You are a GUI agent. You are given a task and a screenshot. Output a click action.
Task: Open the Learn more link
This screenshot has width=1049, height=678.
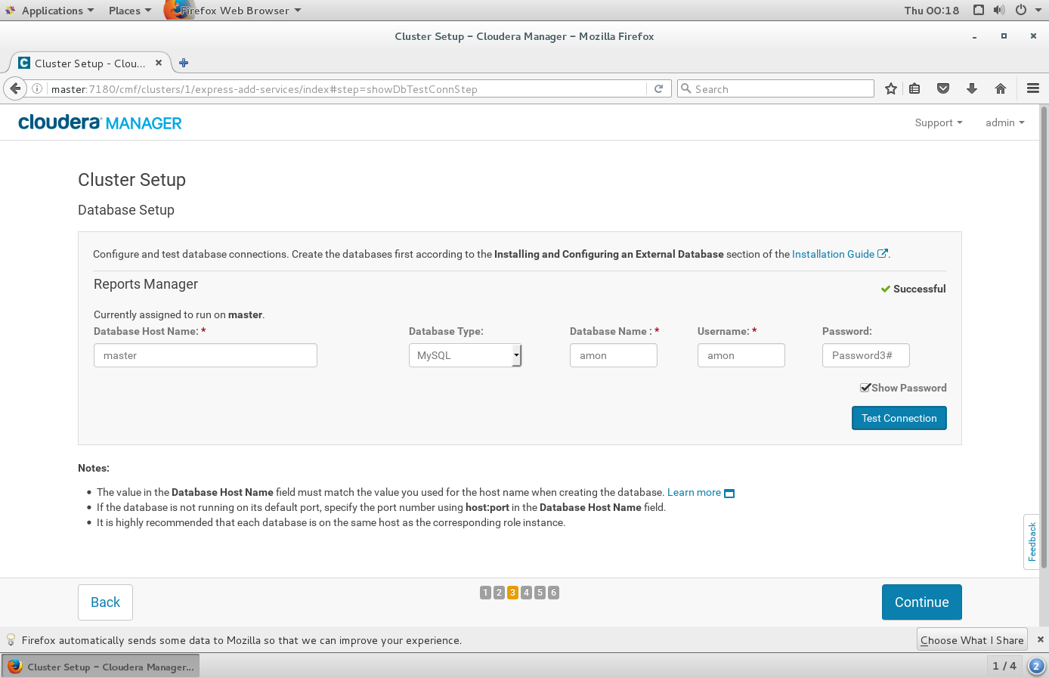(701, 492)
